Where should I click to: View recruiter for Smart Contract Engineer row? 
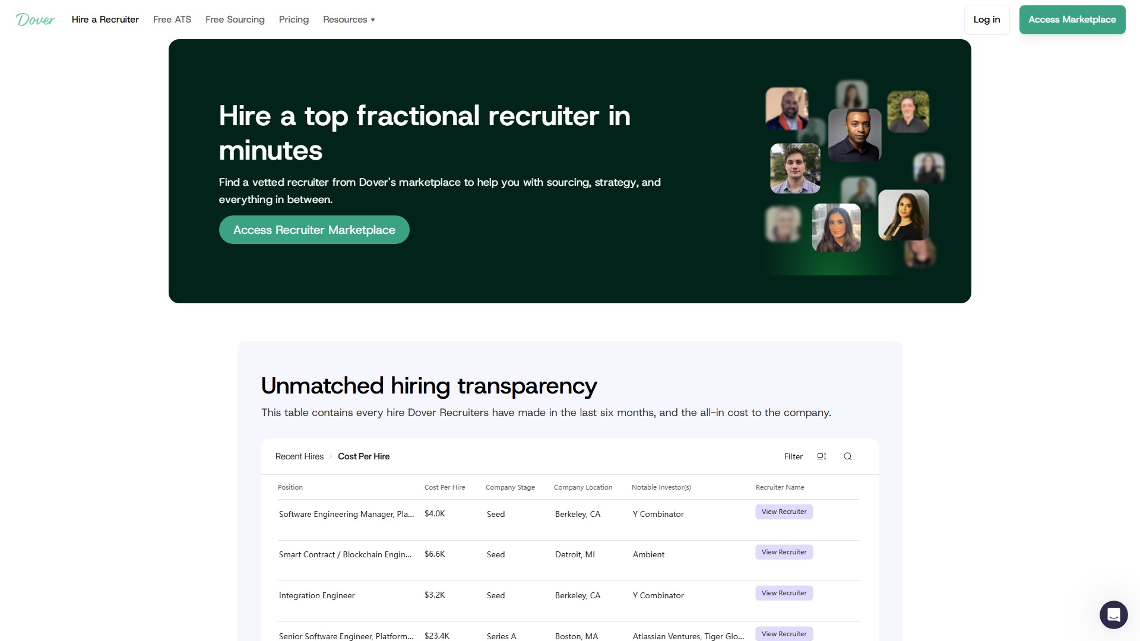coord(784,552)
